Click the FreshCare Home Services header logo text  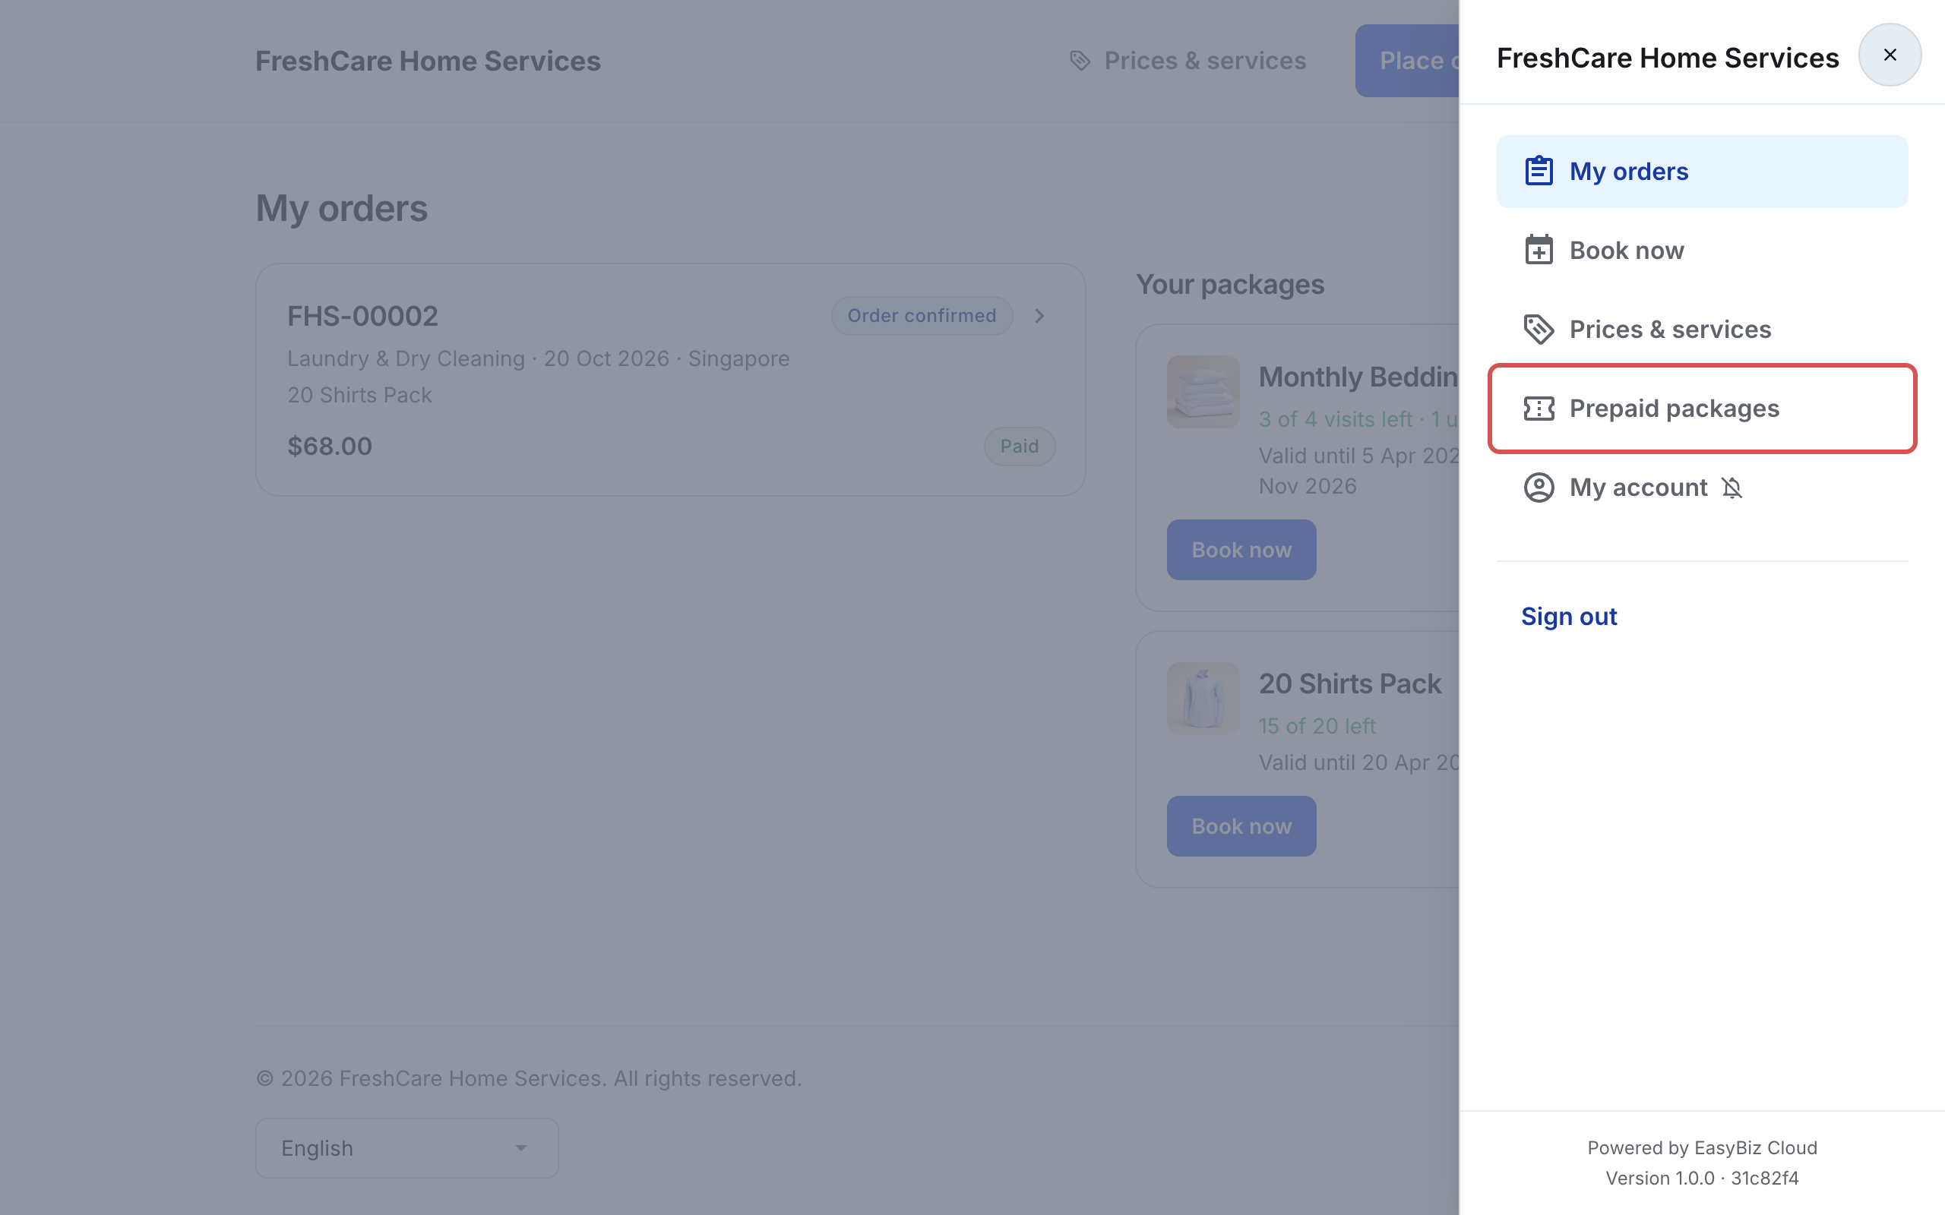[428, 60]
